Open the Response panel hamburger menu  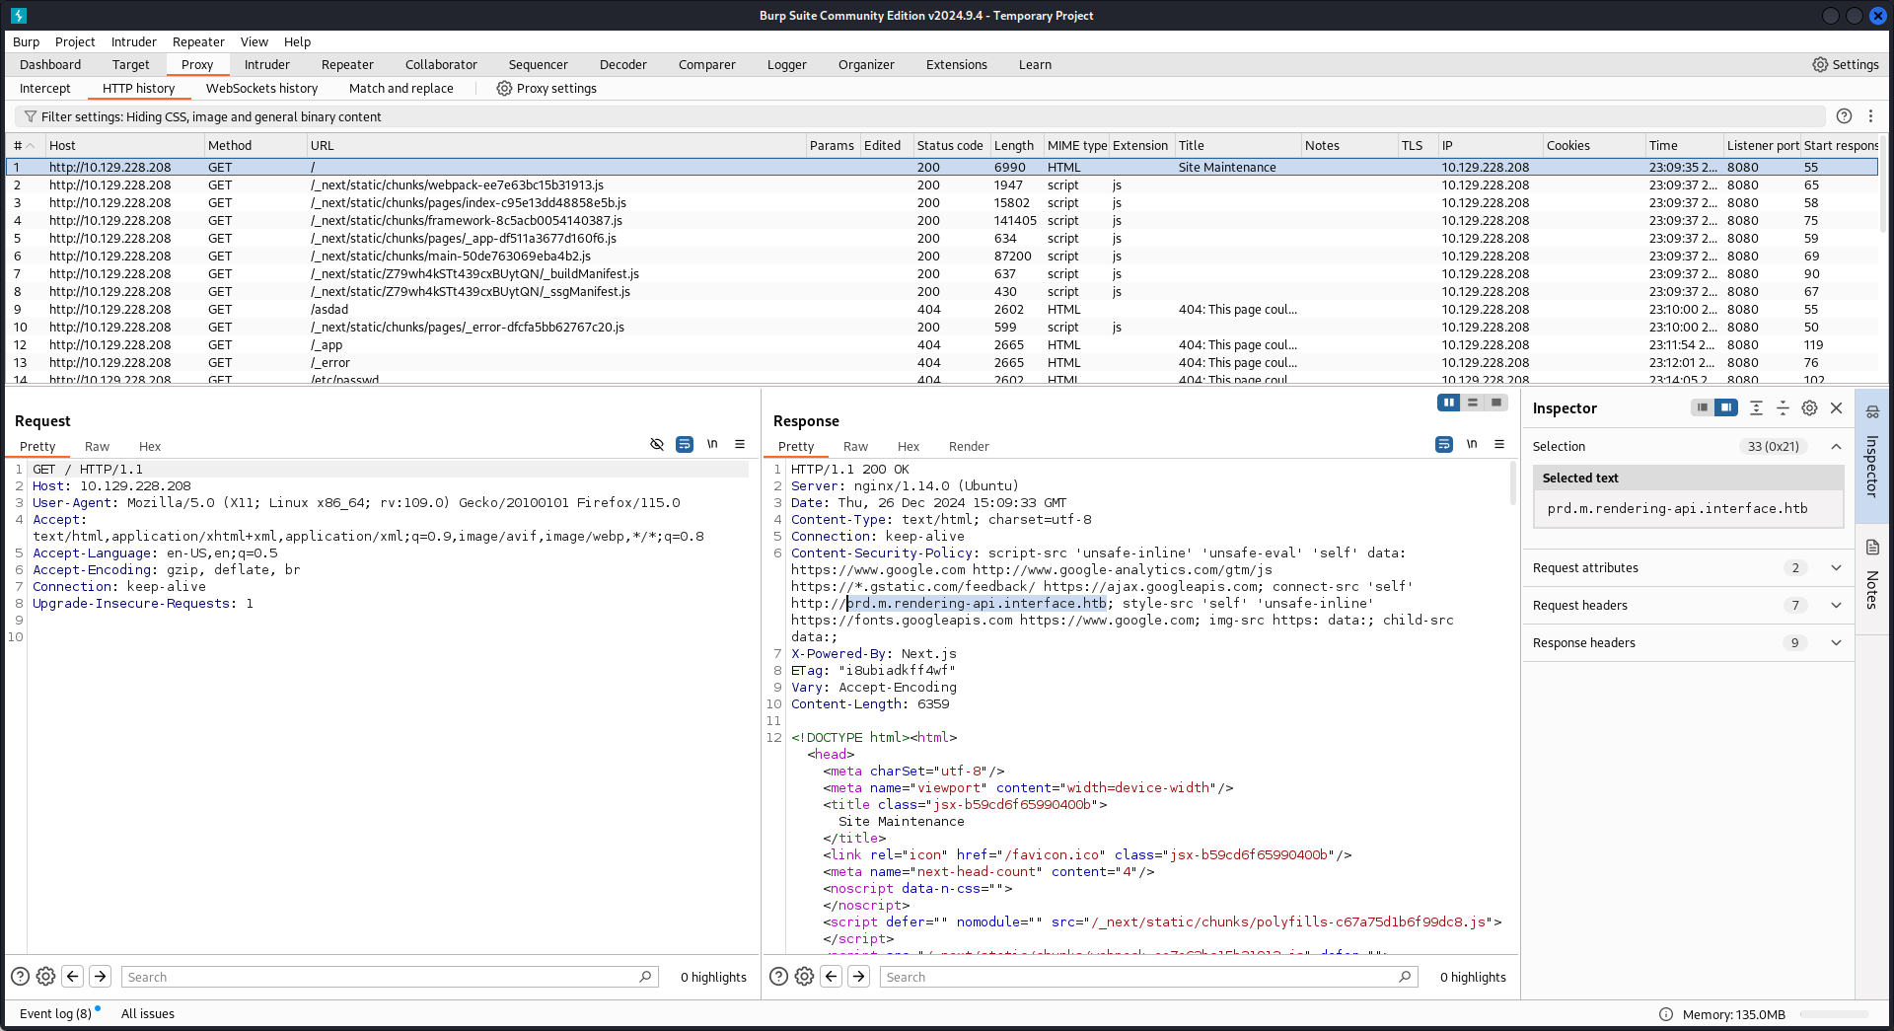1499,444
